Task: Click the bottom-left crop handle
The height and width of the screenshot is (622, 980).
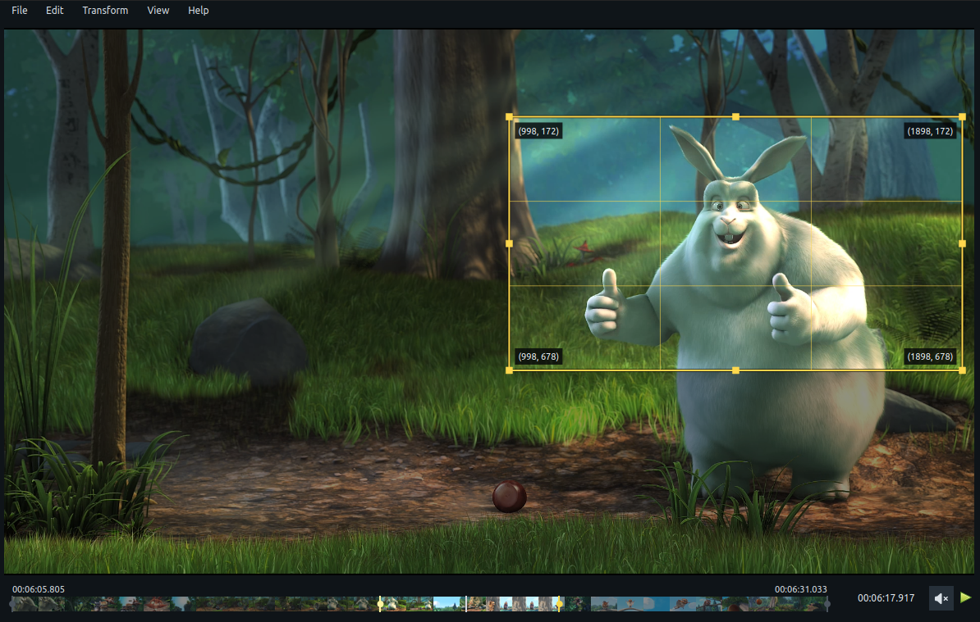Action: [x=509, y=370]
